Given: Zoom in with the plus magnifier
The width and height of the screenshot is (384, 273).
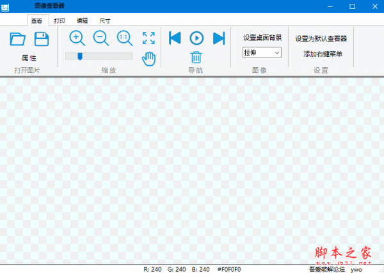Looking at the screenshot, I should click(77, 38).
